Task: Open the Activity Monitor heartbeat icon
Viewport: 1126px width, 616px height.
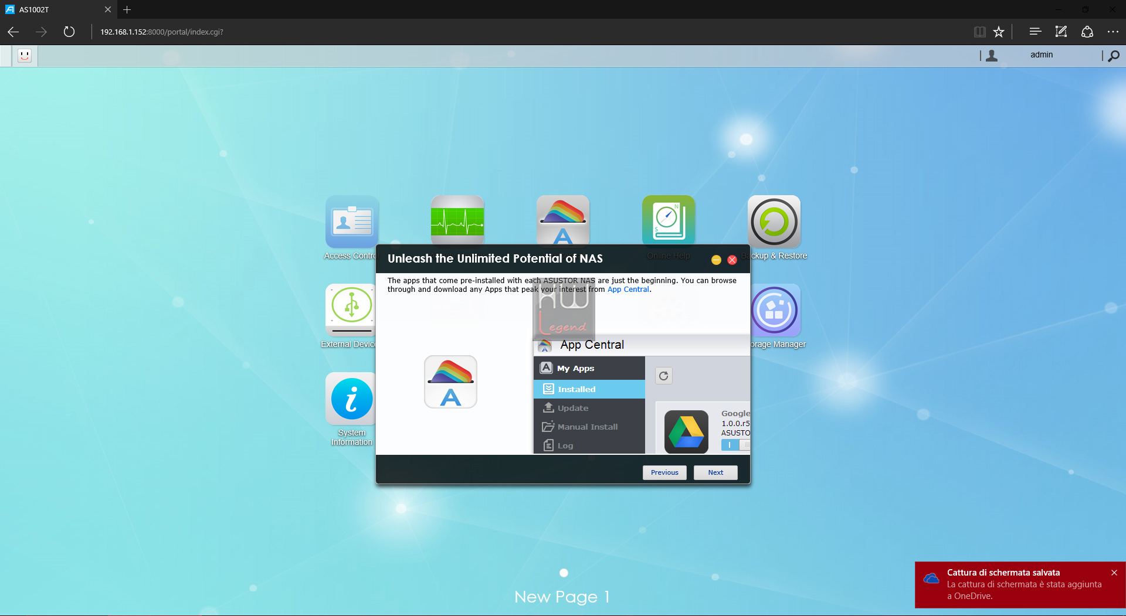Action: [x=457, y=220]
